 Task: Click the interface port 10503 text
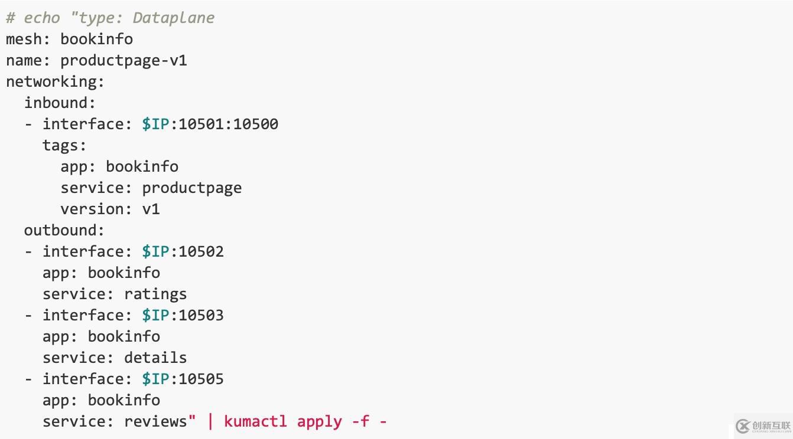point(201,315)
